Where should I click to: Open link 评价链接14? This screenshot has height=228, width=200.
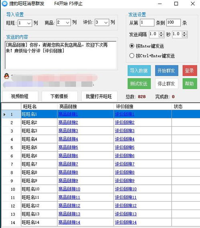(126, 222)
